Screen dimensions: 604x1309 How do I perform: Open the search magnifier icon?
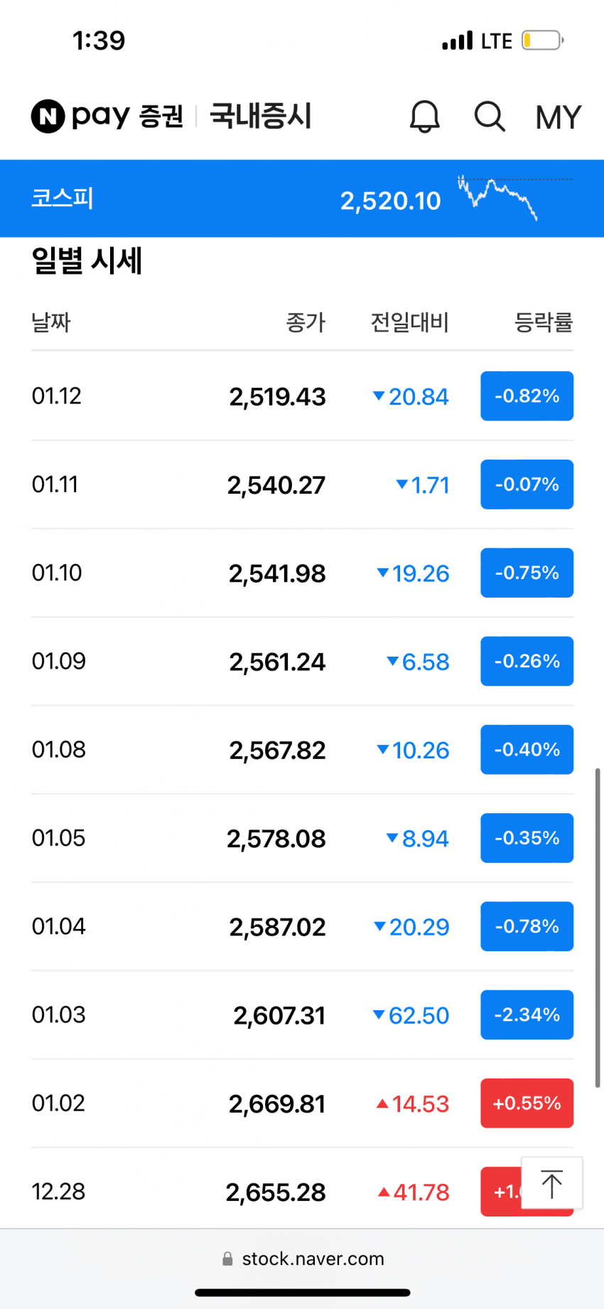pos(490,117)
